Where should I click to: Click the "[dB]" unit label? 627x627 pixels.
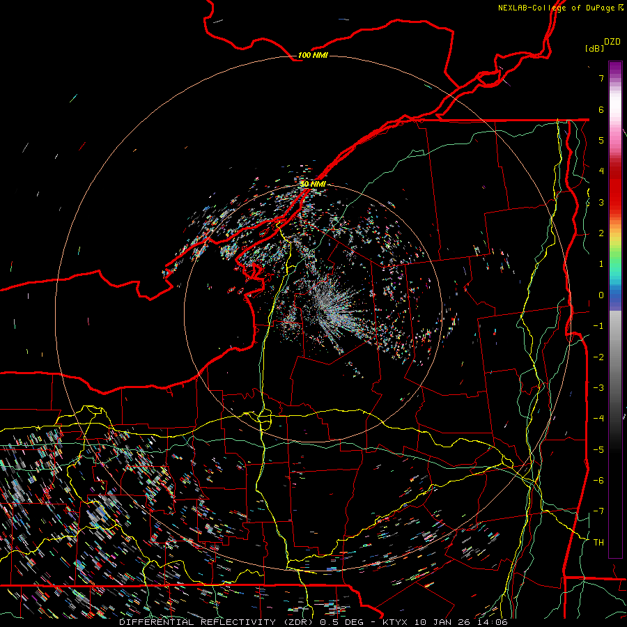[595, 48]
